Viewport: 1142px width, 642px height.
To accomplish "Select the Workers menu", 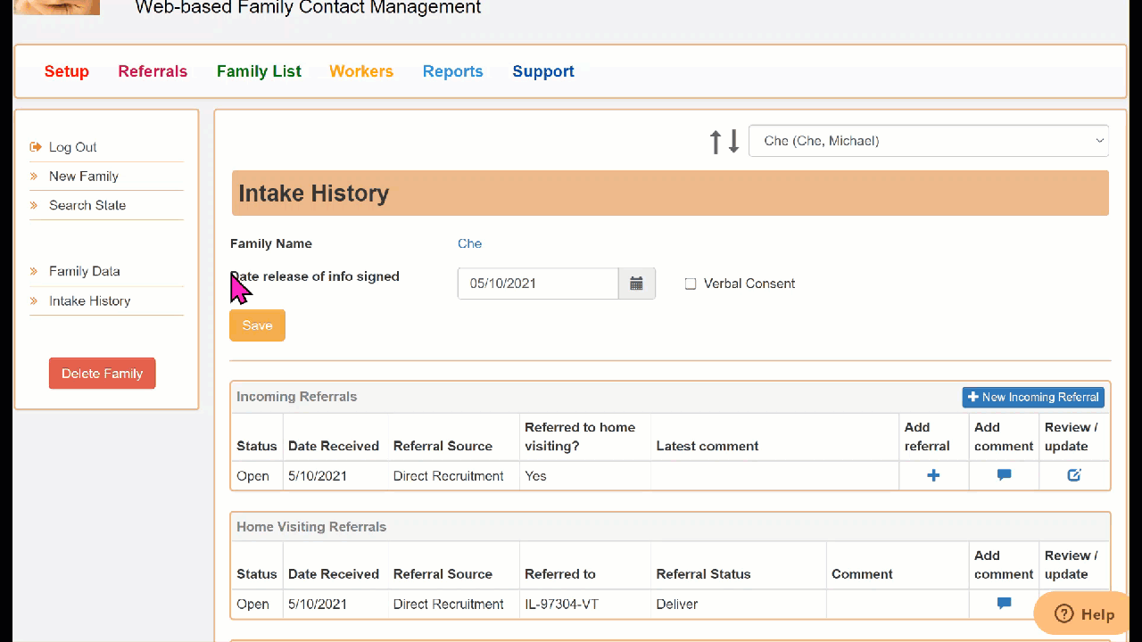I will (x=361, y=71).
